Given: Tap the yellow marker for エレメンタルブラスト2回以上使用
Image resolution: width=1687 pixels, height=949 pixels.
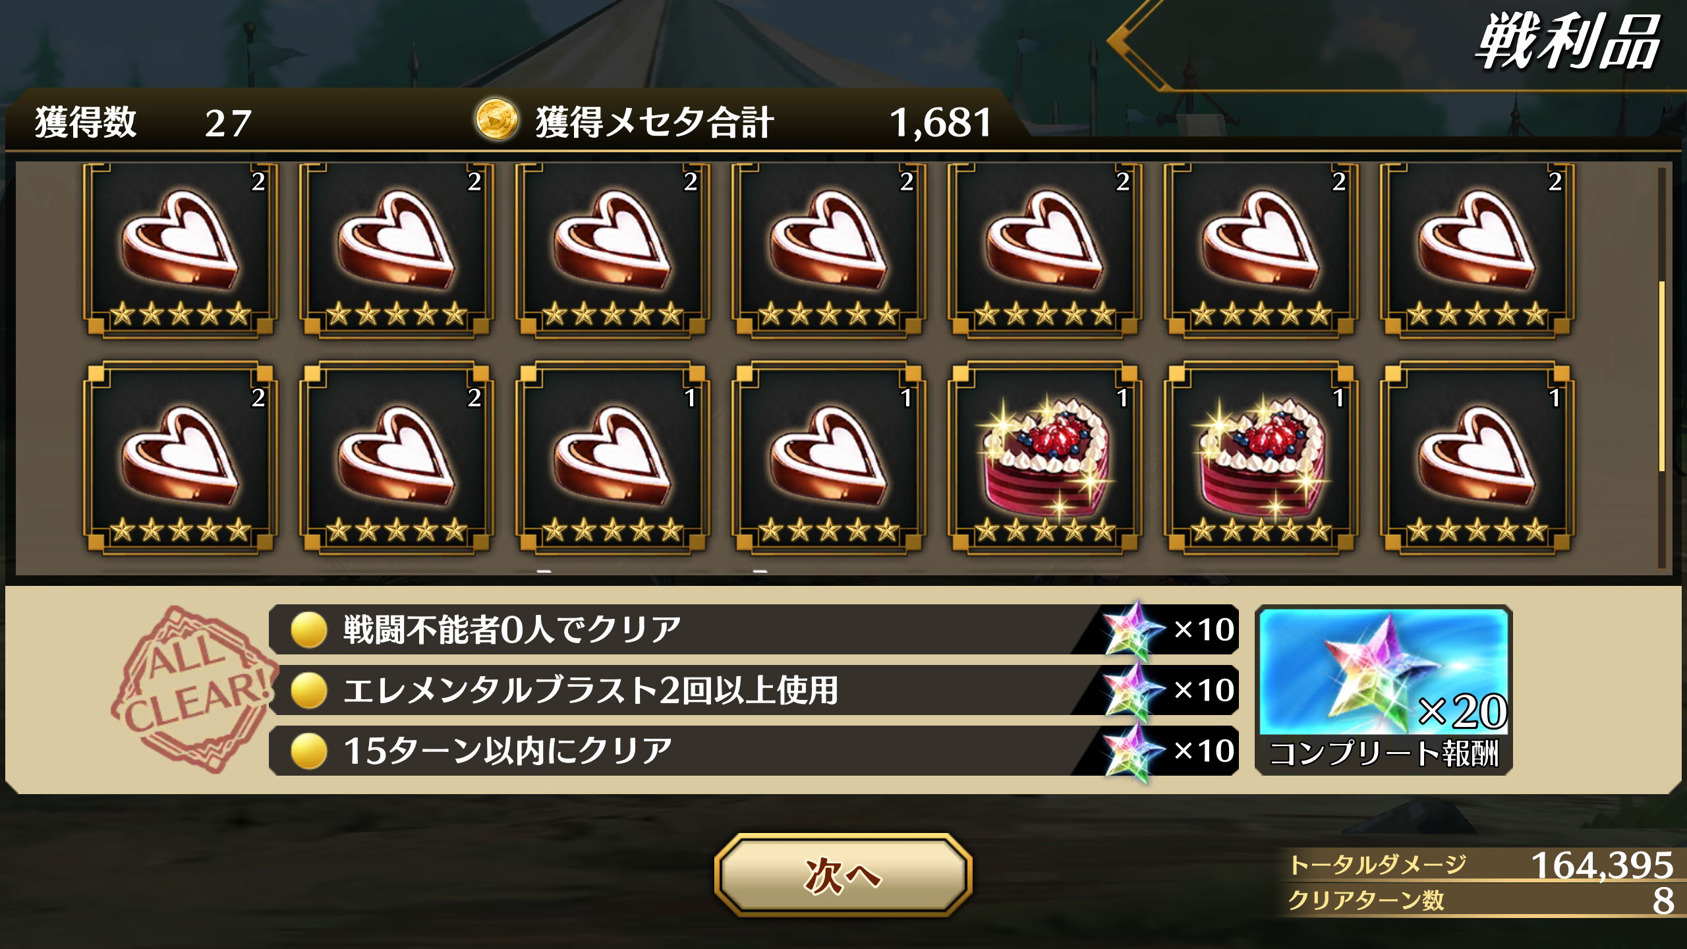Looking at the screenshot, I should point(309,691).
